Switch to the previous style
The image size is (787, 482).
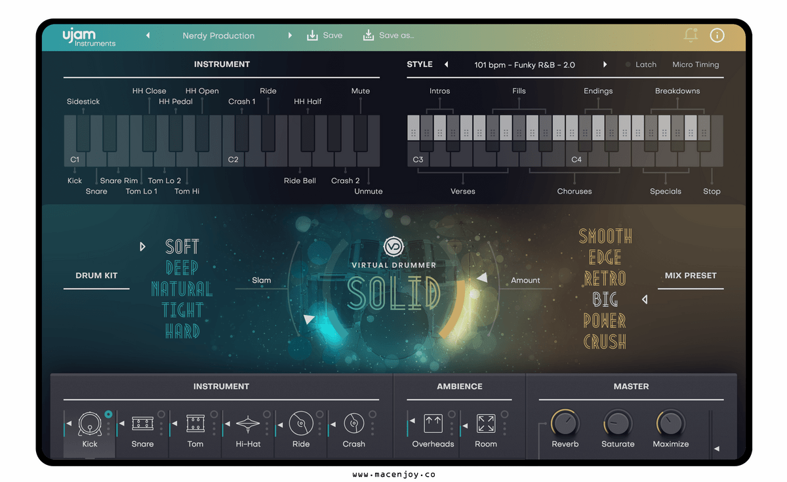447,64
